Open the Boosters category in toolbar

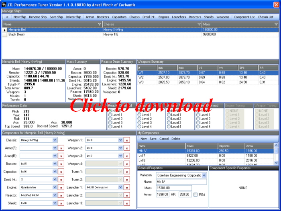103,17
